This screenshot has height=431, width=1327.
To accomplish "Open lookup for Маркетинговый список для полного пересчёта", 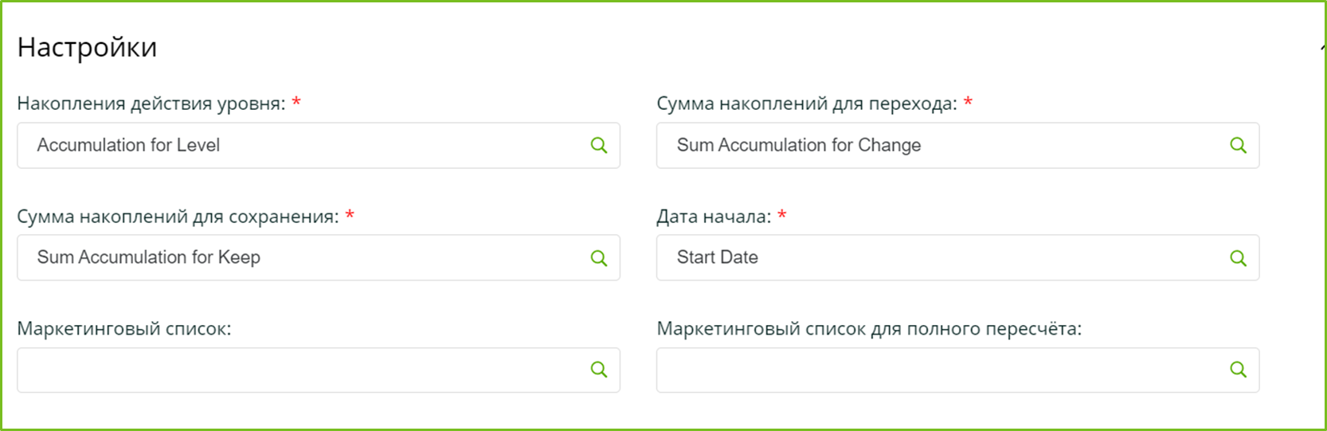I will pos(1238,370).
